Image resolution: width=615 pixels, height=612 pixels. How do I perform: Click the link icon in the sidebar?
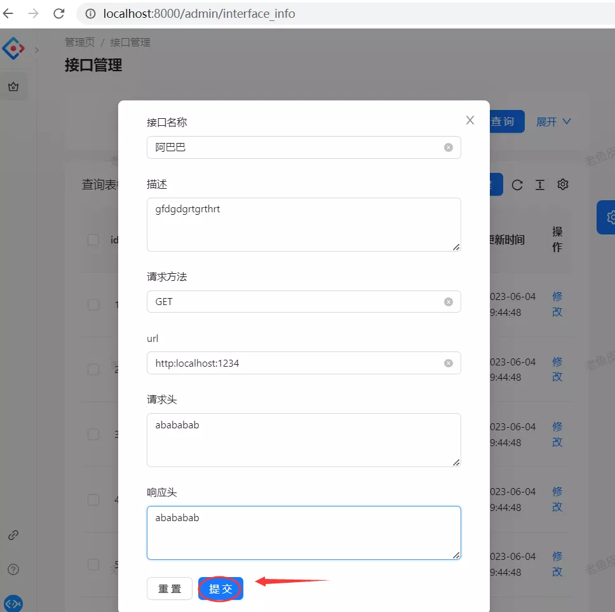click(13, 535)
